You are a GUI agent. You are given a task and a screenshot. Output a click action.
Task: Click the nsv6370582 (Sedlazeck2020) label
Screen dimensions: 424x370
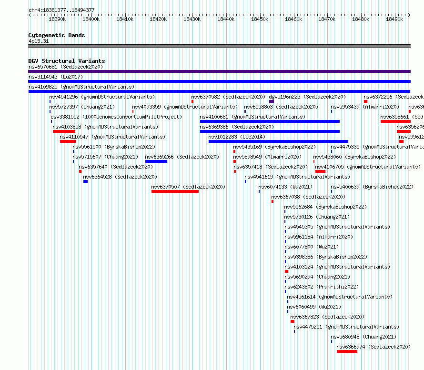click(x=228, y=97)
